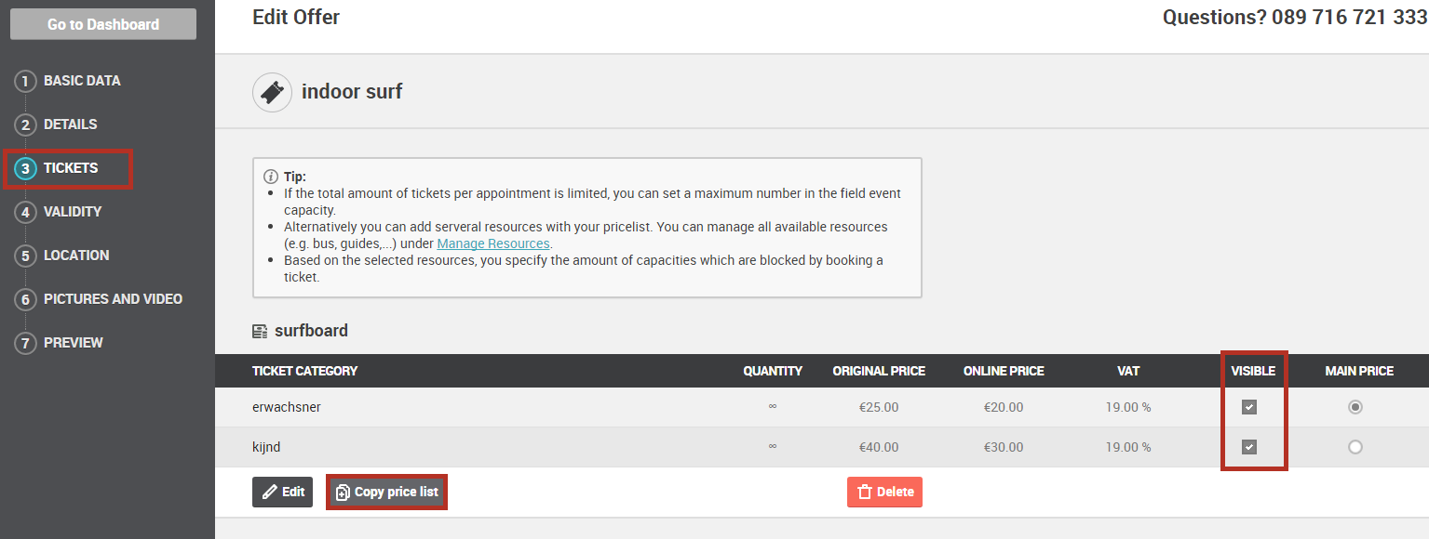Open the Validity step in sidebar
The image size is (1429, 539).
pos(73,212)
